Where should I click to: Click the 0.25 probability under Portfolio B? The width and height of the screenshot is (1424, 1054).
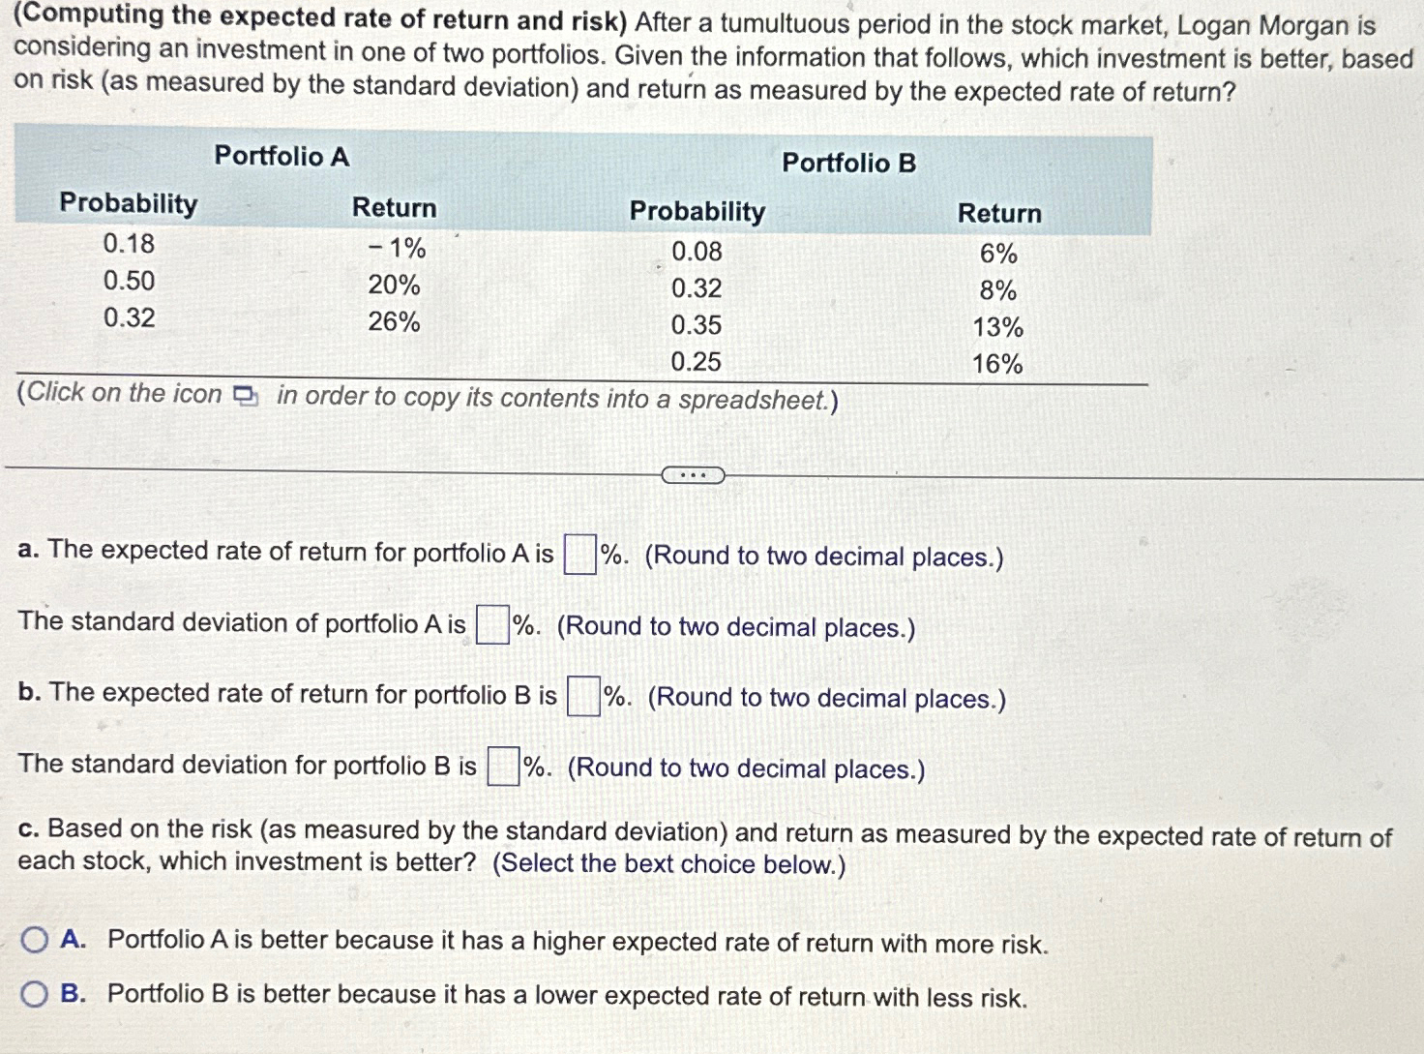696,362
